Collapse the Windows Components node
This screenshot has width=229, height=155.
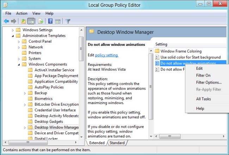pyautogui.click(x=19, y=64)
